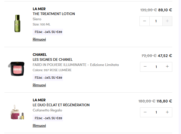This screenshot has height=134, width=181.
Task: Decrease quantity of The Treatment Lotion
Action: [x=145, y=21]
